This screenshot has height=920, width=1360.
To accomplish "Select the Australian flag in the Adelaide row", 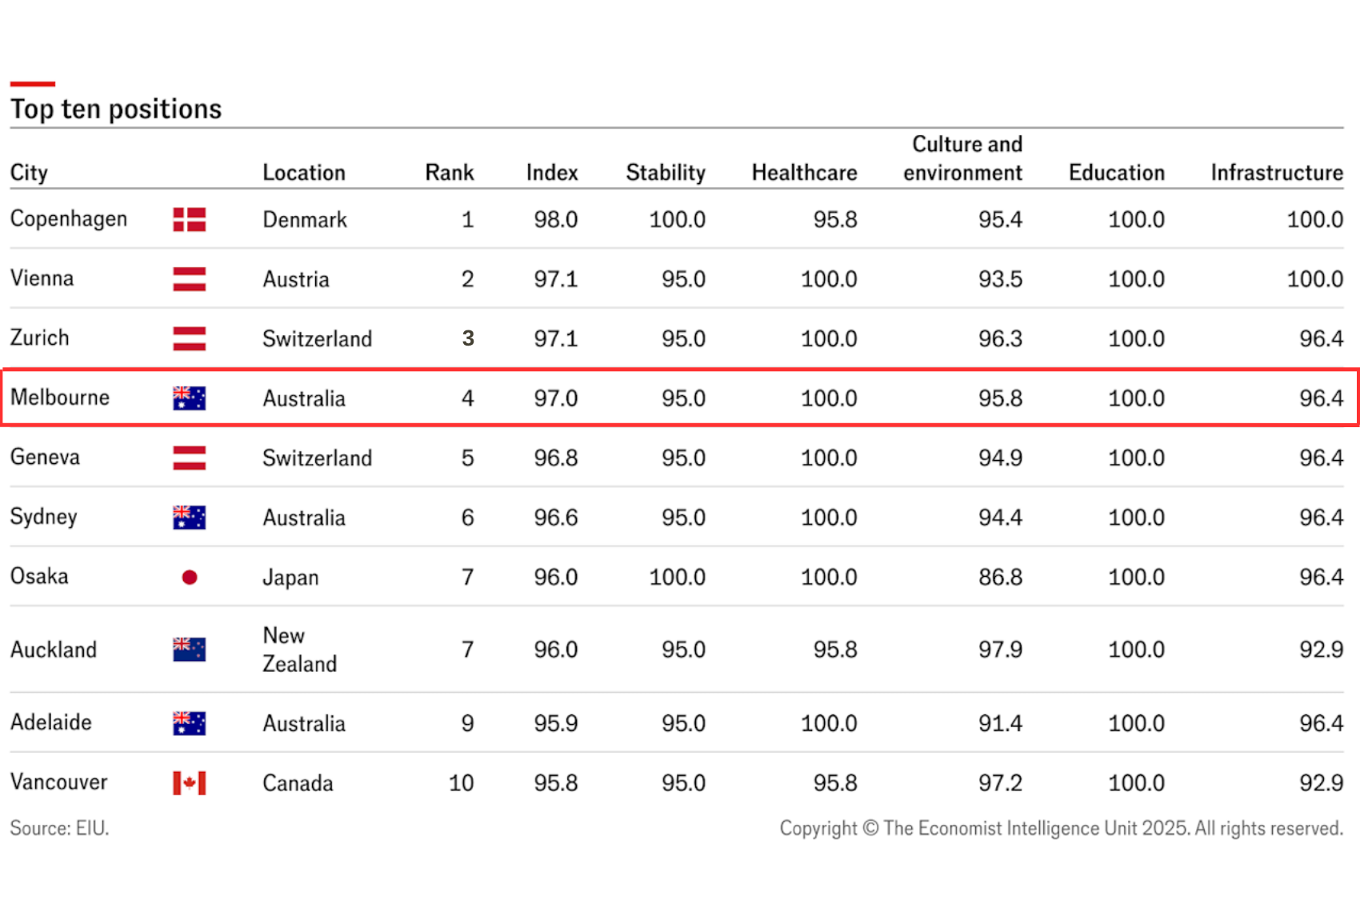I will pyautogui.click(x=189, y=723).
